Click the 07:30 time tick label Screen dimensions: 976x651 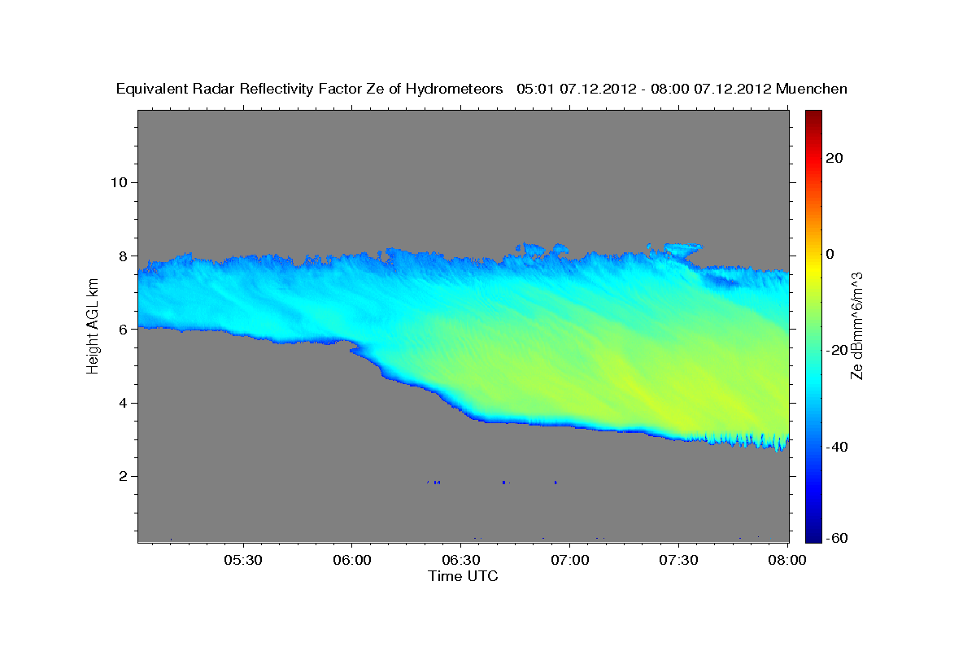click(678, 560)
